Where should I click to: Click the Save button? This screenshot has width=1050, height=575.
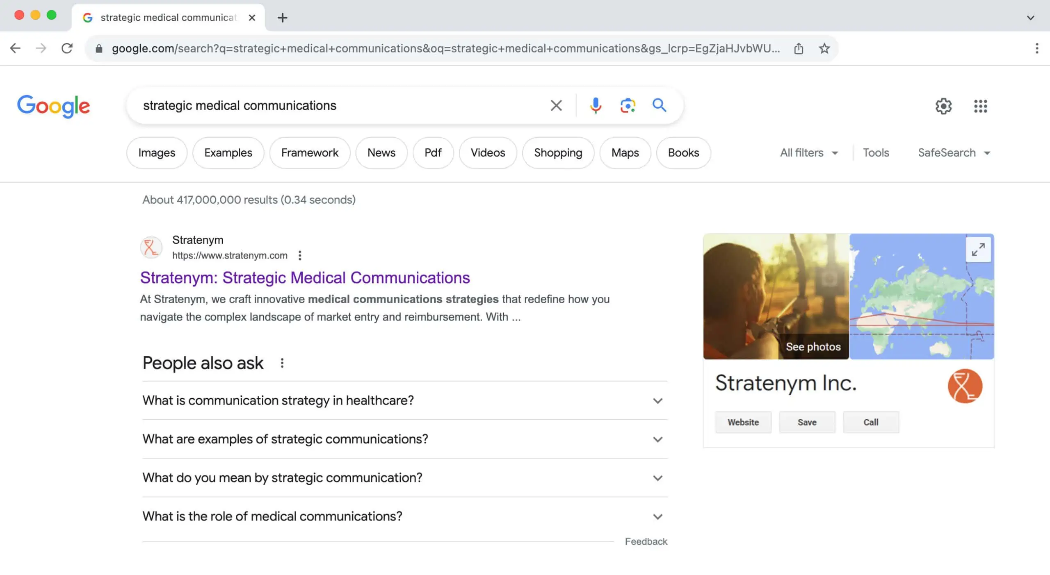pos(807,422)
